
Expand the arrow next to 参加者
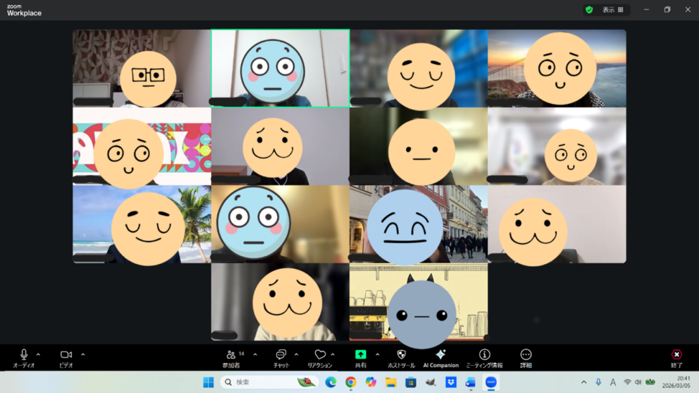255,354
